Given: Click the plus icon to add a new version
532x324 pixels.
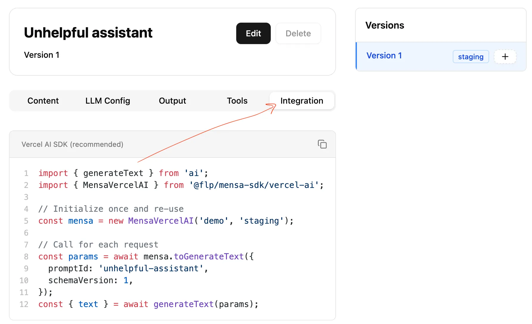Looking at the screenshot, I should tap(505, 57).
